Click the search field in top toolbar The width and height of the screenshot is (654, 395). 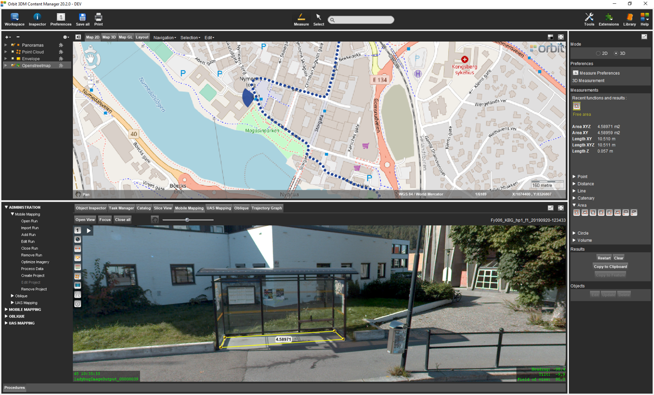[x=362, y=20]
